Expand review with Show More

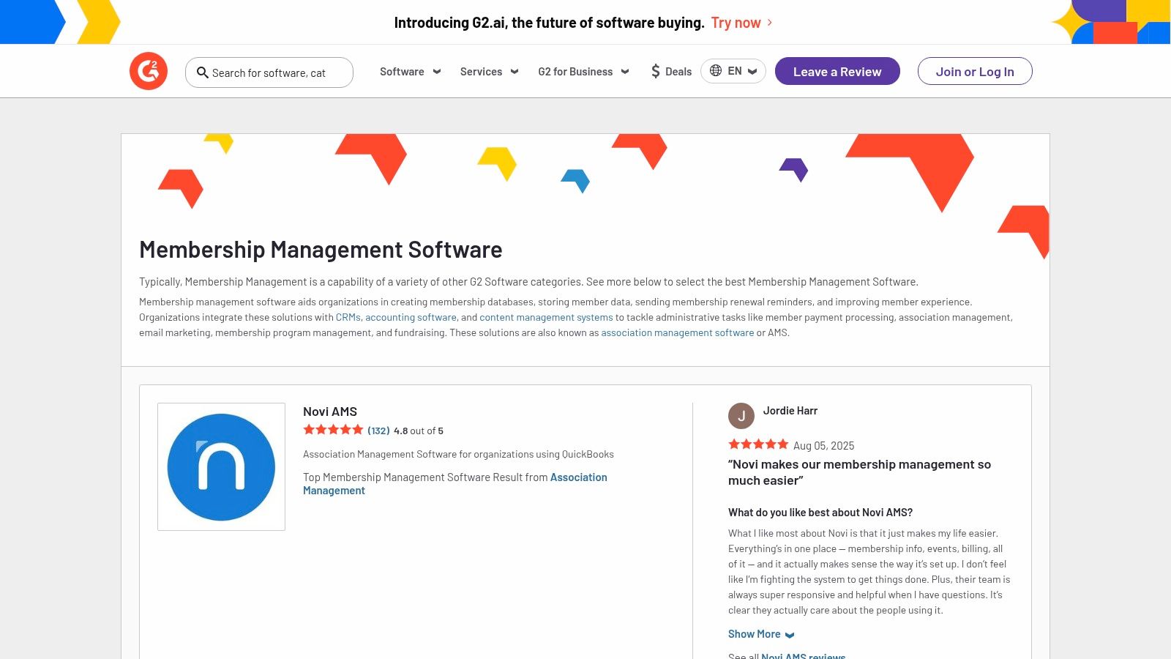click(760, 634)
